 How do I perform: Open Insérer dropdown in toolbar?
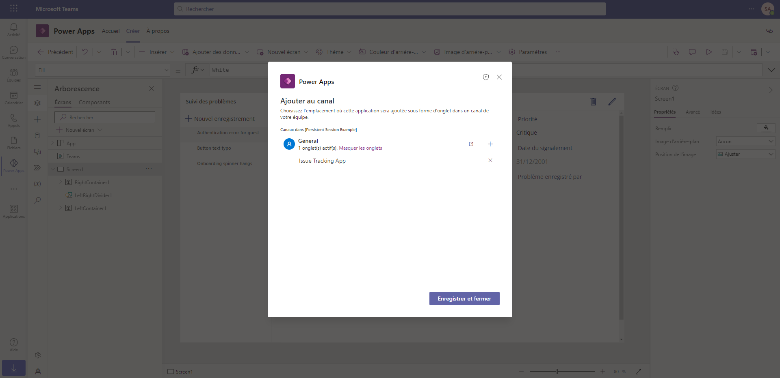click(x=172, y=52)
